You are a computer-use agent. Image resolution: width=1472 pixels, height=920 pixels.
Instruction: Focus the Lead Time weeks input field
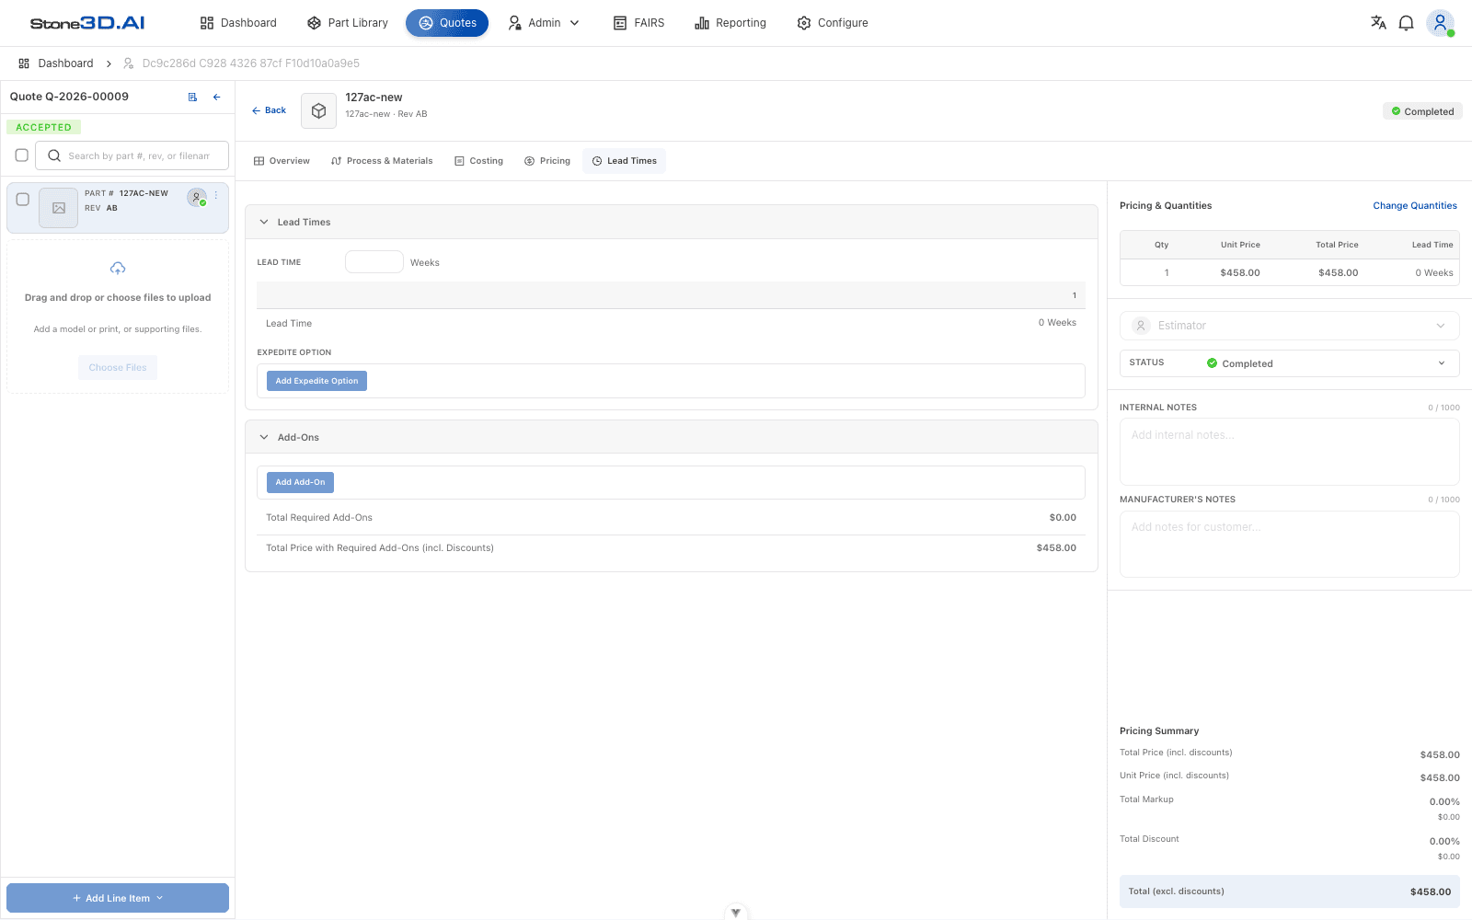tap(374, 262)
